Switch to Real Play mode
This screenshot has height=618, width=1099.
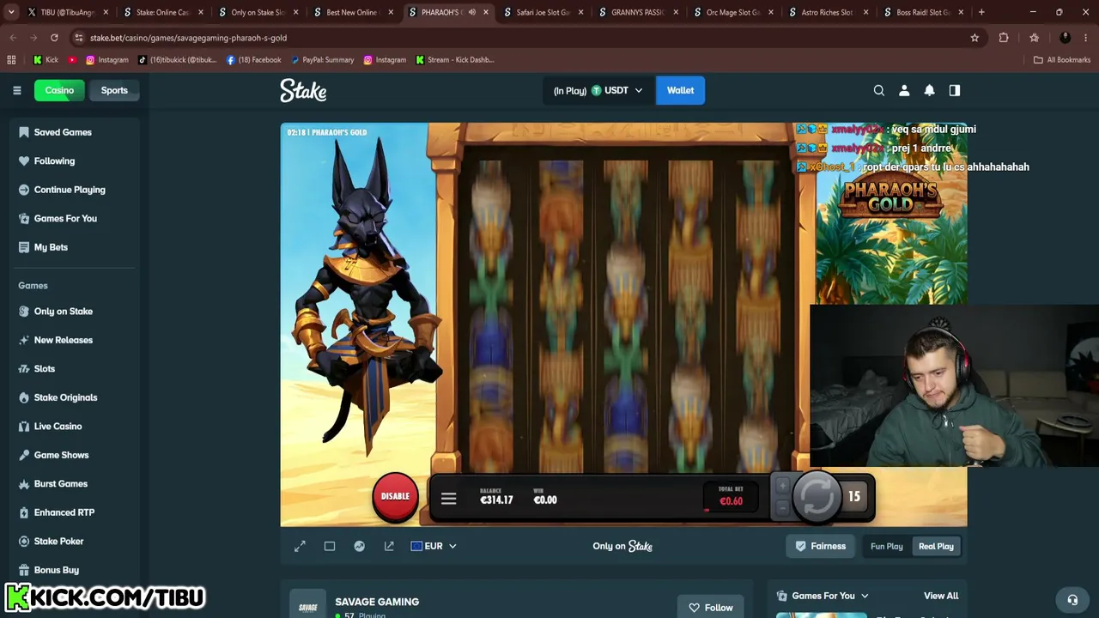[936, 546]
